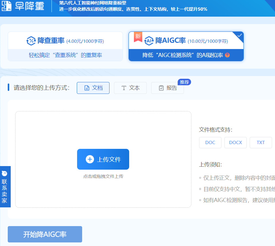The image size is (275, 246).
Task: Choose the 文档 upload method
Action: (x=93, y=88)
